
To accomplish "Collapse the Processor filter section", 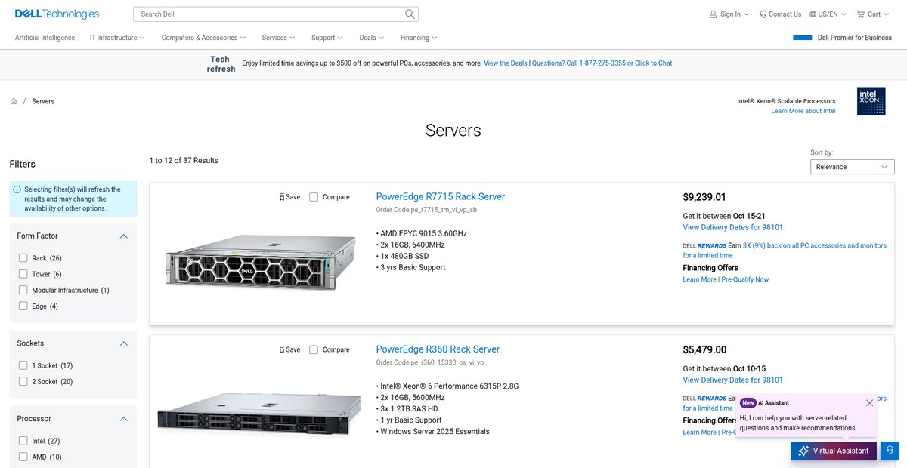I will pos(124,419).
